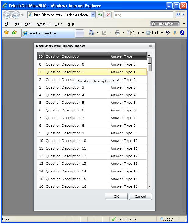Click the Add to Favorites icon
The height and width of the screenshot is (224, 189).
click(x=14, y=33)
